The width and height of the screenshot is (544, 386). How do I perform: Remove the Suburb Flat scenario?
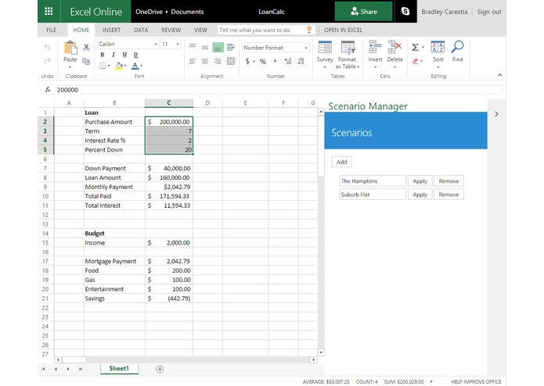(449, 195)
